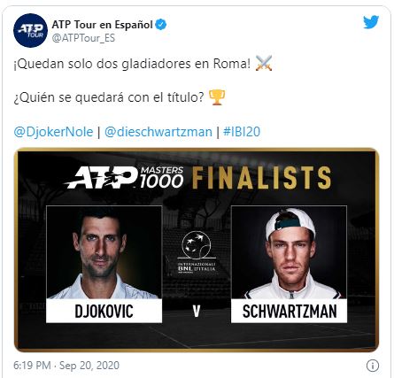Click the tweet text about gladiadores
The height and width of the screenshot is (378, 394).
click(132, 64)
